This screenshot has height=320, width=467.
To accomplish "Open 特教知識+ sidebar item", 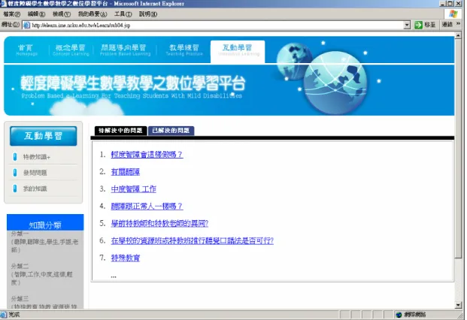I will [x=37, y=157].
